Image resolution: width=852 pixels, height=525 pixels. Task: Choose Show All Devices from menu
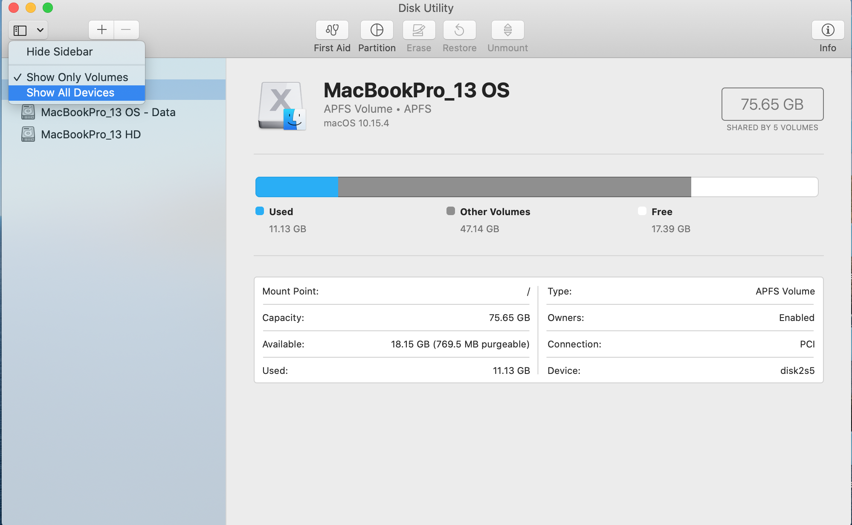point(70,93)
